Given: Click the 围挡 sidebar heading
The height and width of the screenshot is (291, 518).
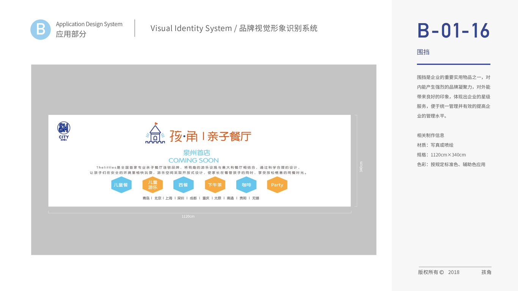Looking at the screenshot, I should coord(423,52).
